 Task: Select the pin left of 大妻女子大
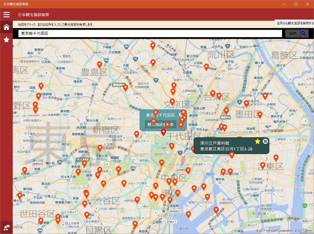tap(136, 134)
